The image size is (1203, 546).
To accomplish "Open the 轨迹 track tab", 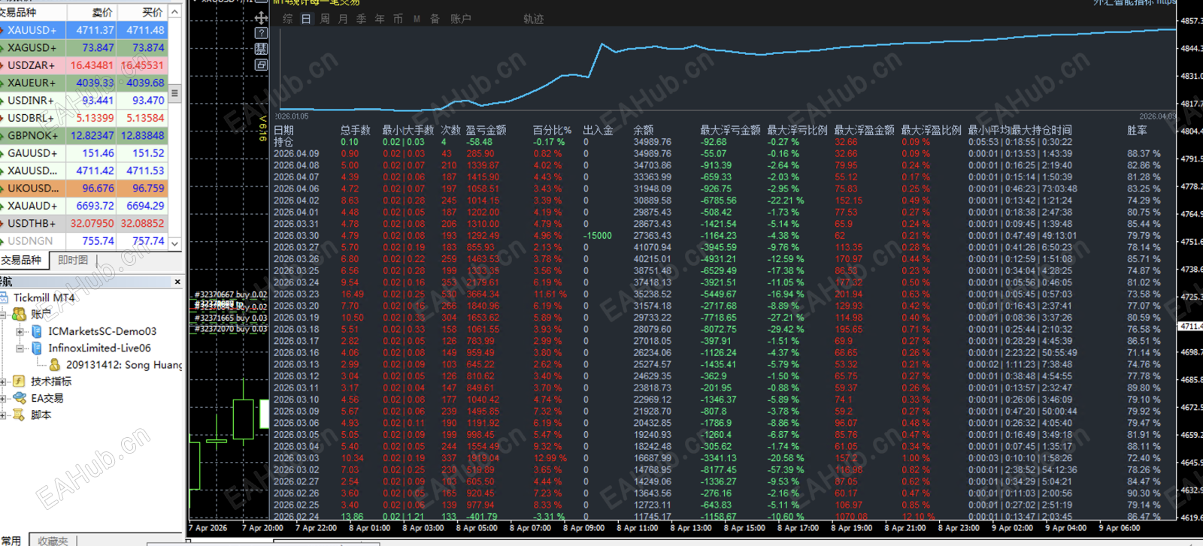I will point(534,19).
